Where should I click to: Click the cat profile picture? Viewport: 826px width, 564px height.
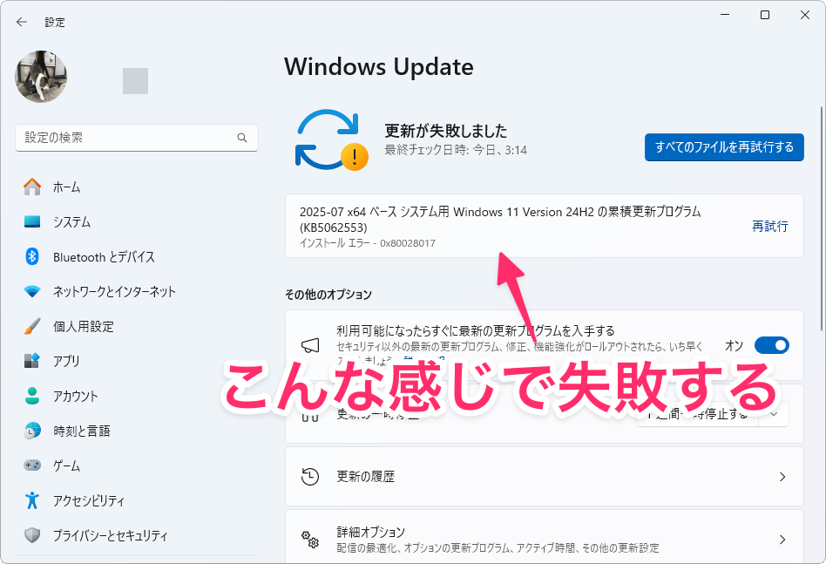(41, 77)
